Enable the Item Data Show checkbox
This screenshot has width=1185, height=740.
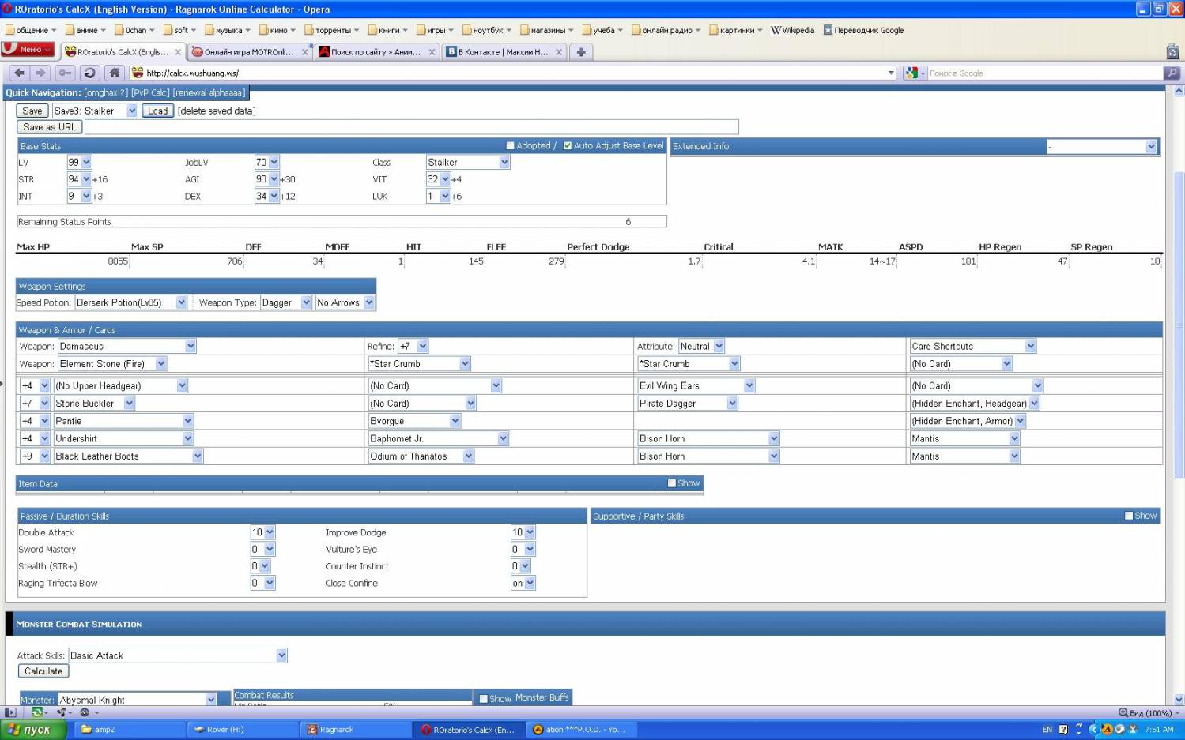pos(672,483)
